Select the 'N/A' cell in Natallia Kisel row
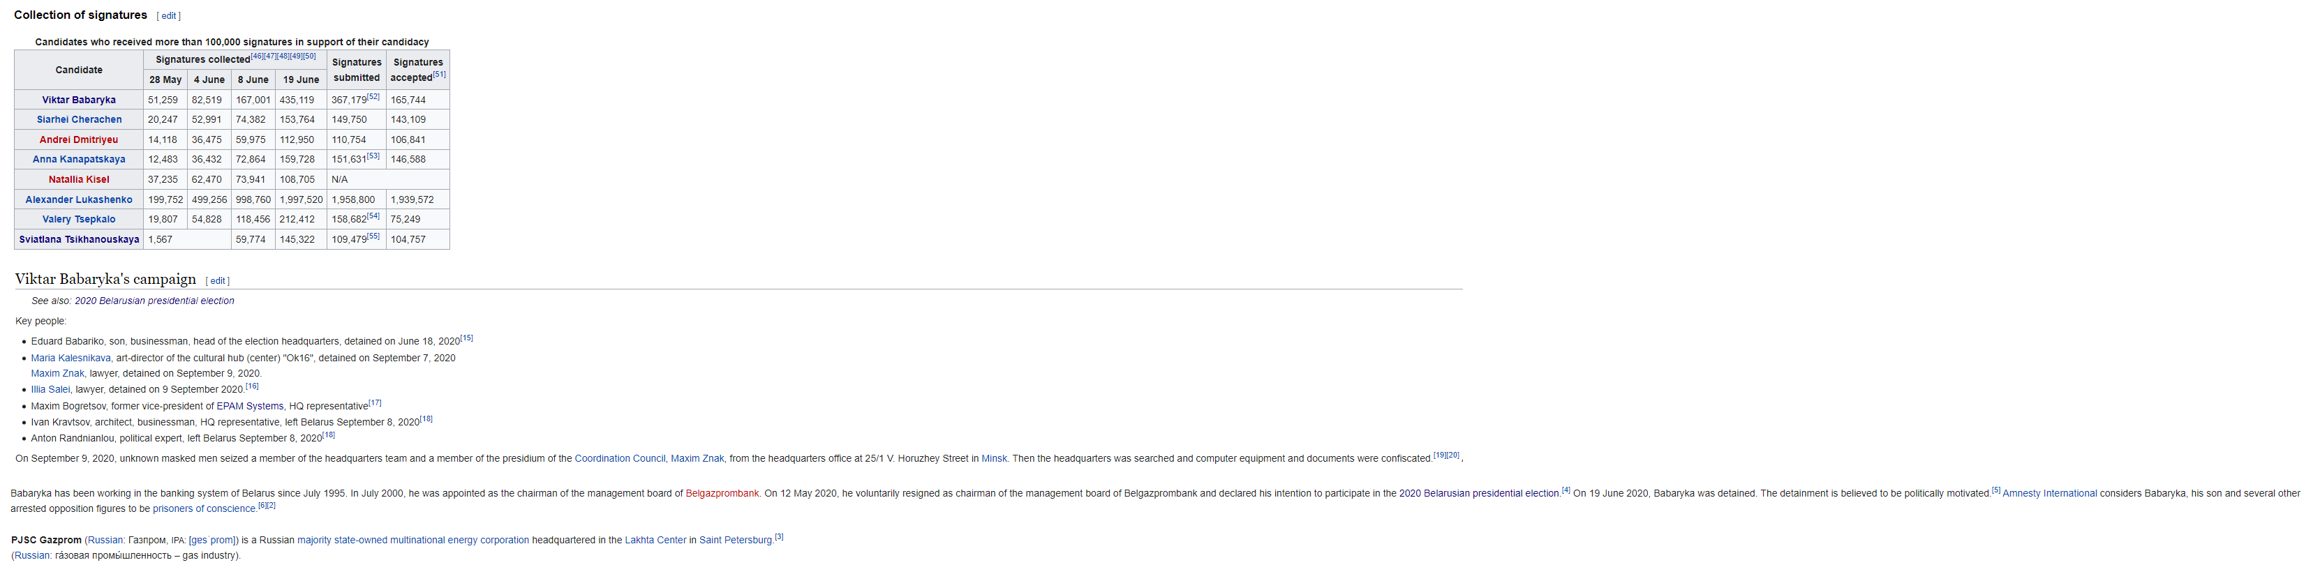Image resolution: width=2306 pixels, height=574 pixels. (389, 180)
